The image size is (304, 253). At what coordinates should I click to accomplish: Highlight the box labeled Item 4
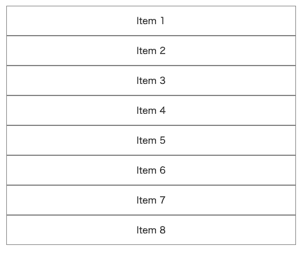[151, 110]
